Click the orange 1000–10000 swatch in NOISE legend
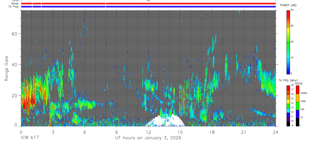The image size is (310, 143). [297, 98]
